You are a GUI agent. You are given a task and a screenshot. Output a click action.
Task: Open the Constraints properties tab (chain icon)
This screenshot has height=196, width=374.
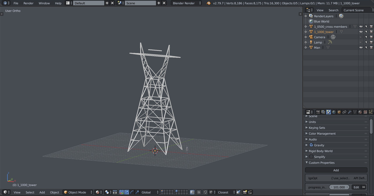point(344,112)
